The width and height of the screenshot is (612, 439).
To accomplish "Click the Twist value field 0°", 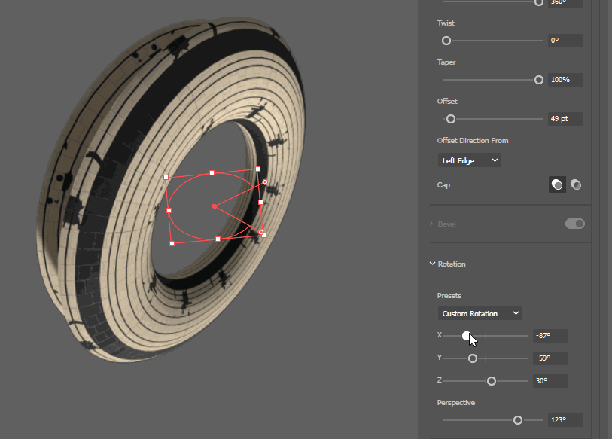I will [x=565, y=41].
